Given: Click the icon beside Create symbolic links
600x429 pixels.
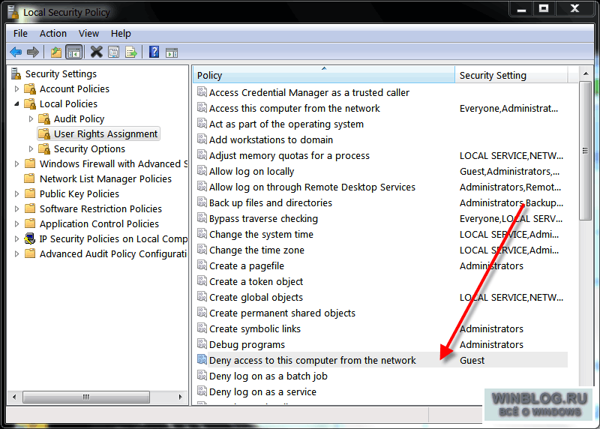Looking at the screenshot, I should point(202,328).
